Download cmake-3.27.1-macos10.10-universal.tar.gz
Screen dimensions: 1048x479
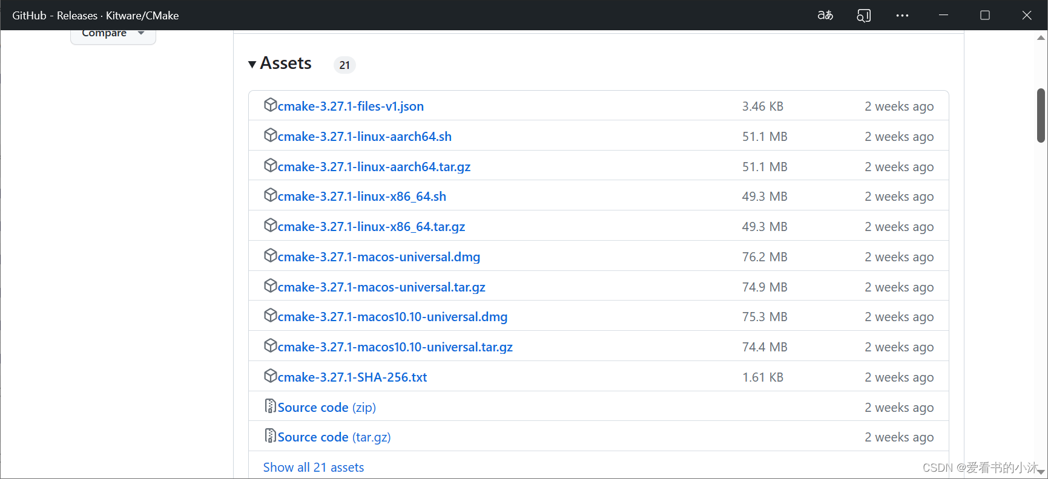395,347
